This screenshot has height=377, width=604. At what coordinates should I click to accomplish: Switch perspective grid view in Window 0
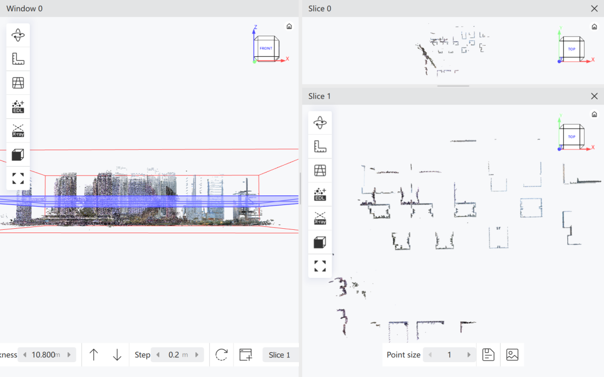coord(18,83)
